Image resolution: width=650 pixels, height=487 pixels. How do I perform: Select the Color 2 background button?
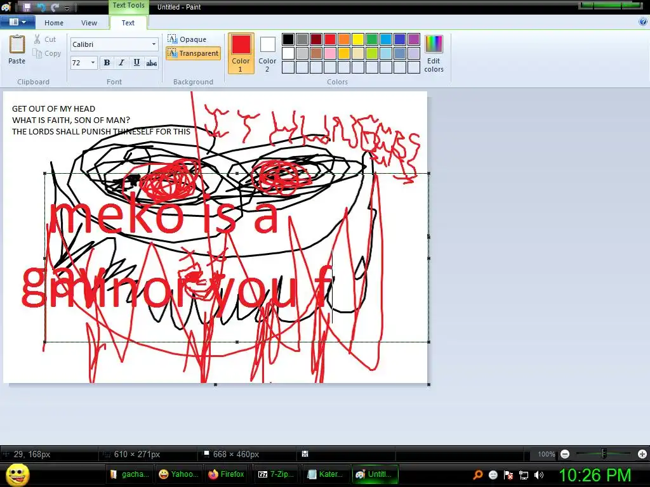(267, 53)
